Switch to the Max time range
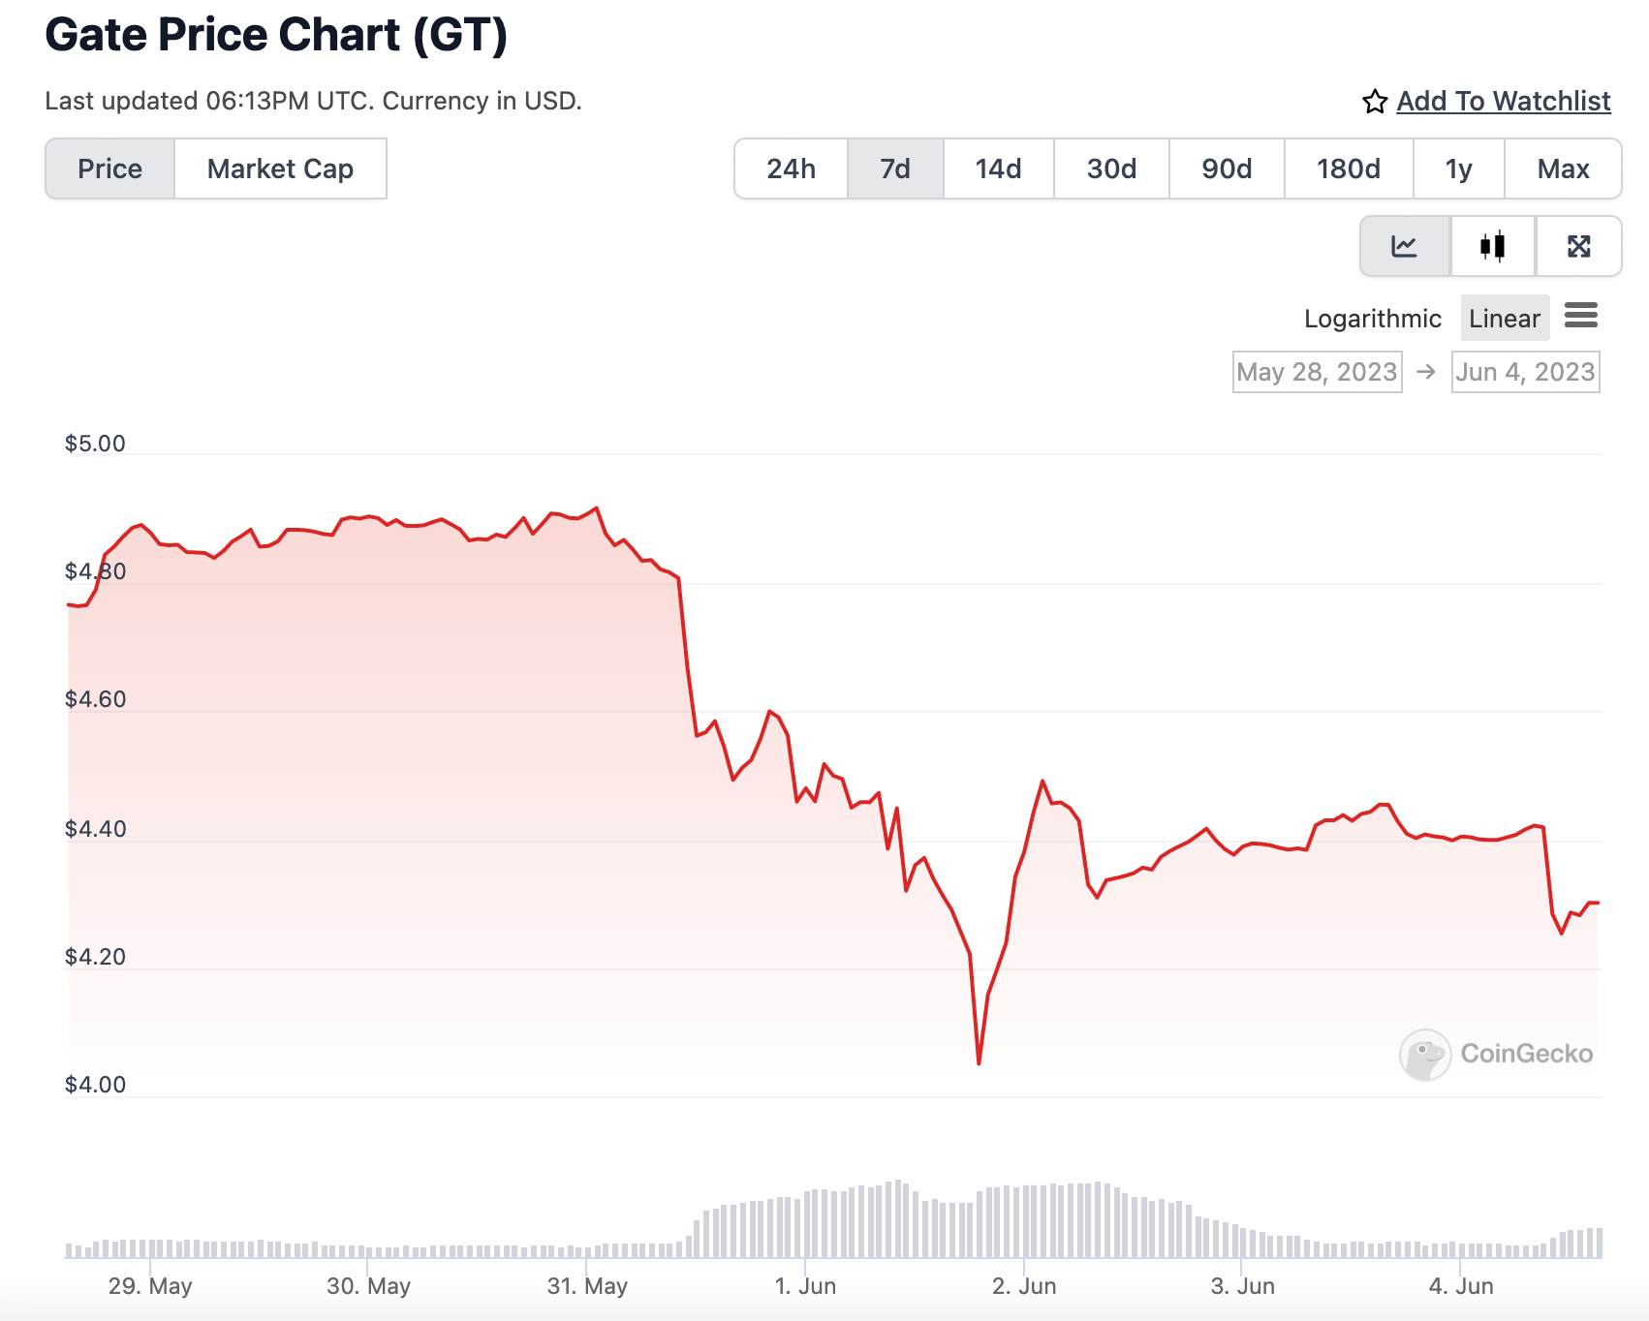Viewport: 1649px width, 1321px height. (1563, 169)
